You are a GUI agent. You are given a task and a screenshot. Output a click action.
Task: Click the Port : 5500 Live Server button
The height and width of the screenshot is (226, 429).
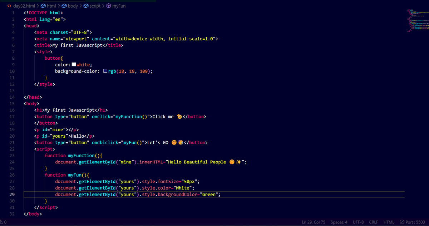(412, 222)
